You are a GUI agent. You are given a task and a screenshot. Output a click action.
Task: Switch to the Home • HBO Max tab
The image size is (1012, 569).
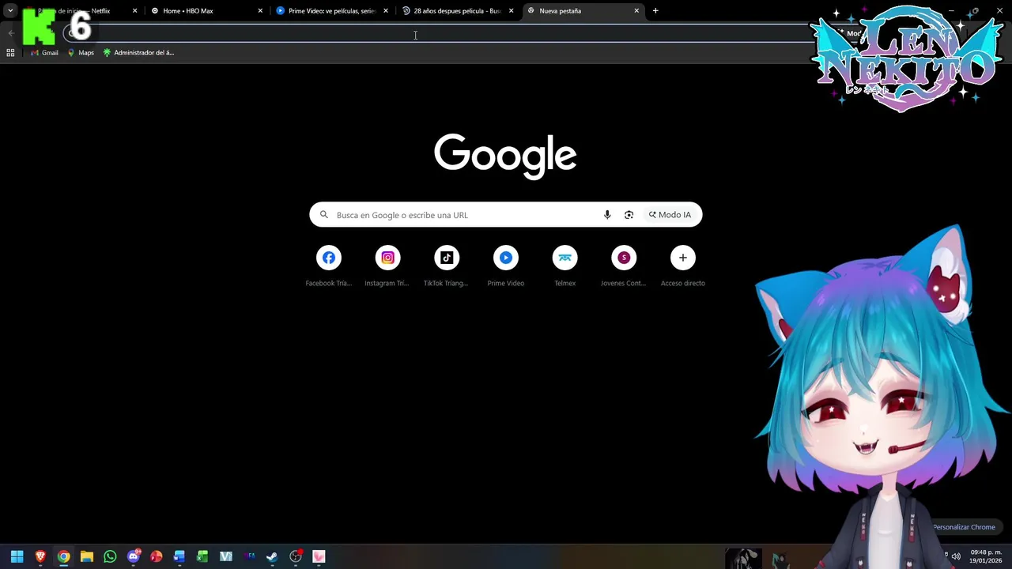[x=207, y=11]
